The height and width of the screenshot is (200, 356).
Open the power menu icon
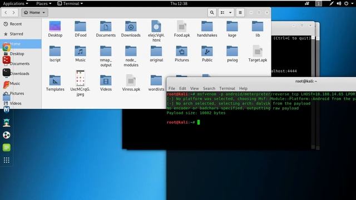346,3
